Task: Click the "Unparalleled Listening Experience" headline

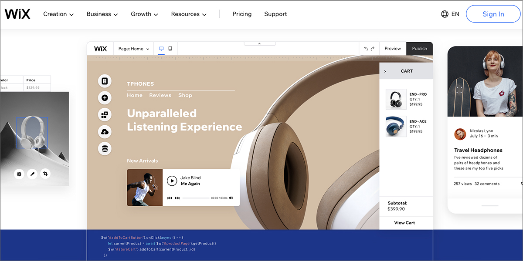Action: click(184, 120)
